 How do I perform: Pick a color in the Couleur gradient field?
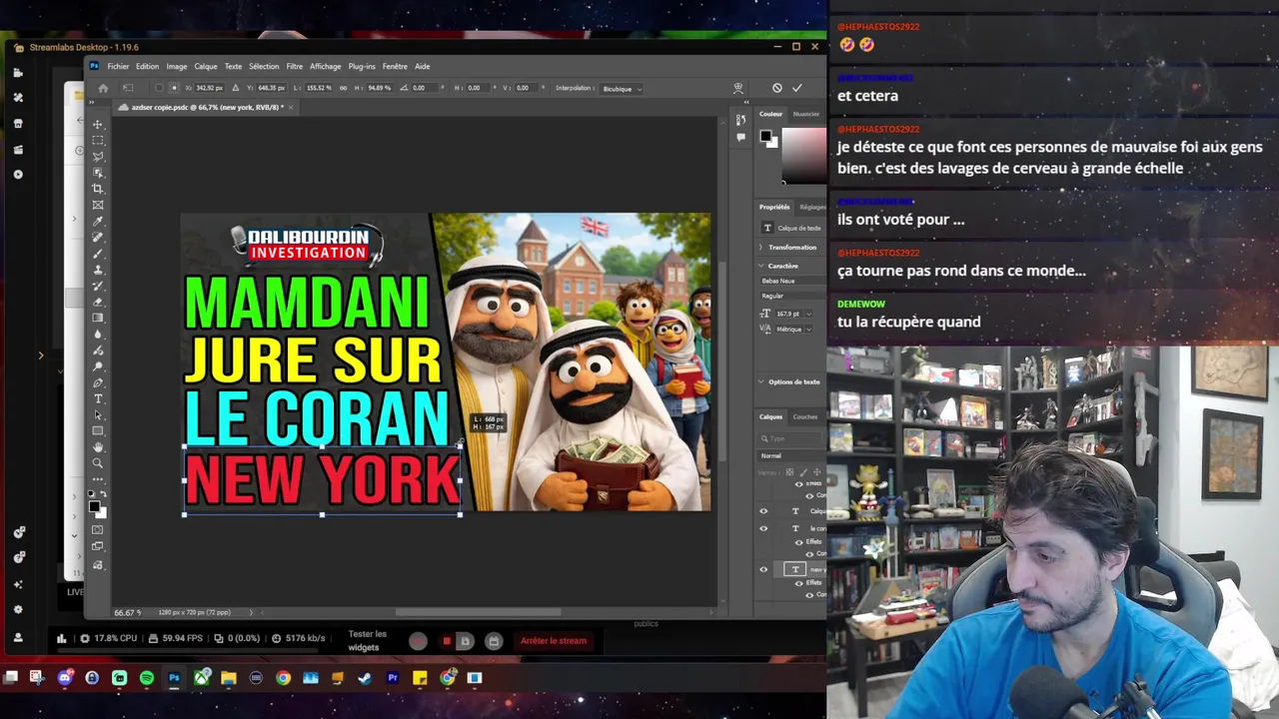coord(803,154)
